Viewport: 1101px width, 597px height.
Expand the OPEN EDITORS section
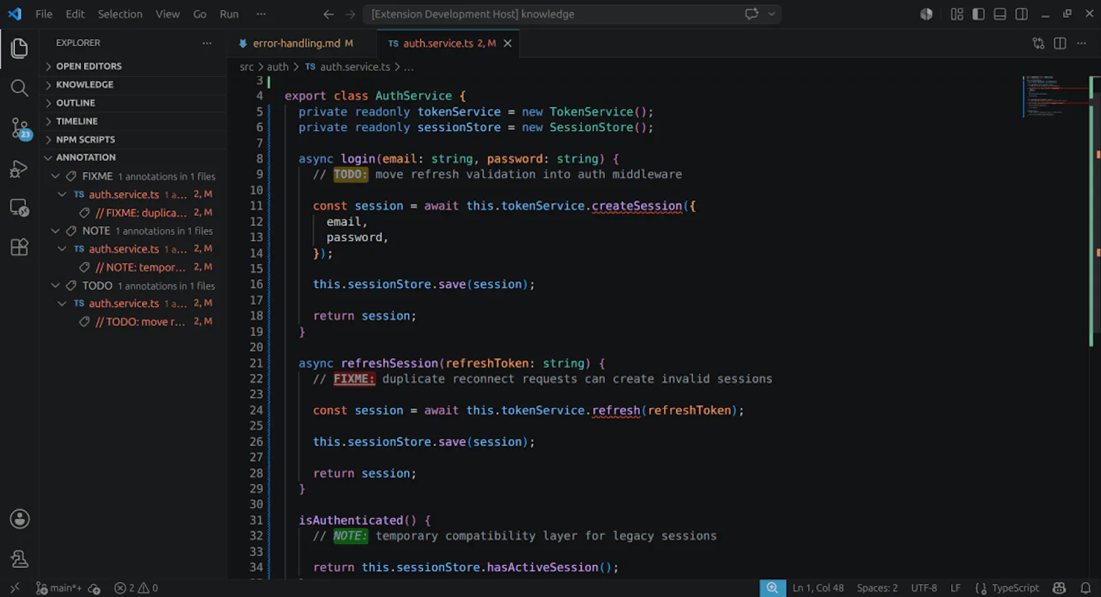click(133, 66)
